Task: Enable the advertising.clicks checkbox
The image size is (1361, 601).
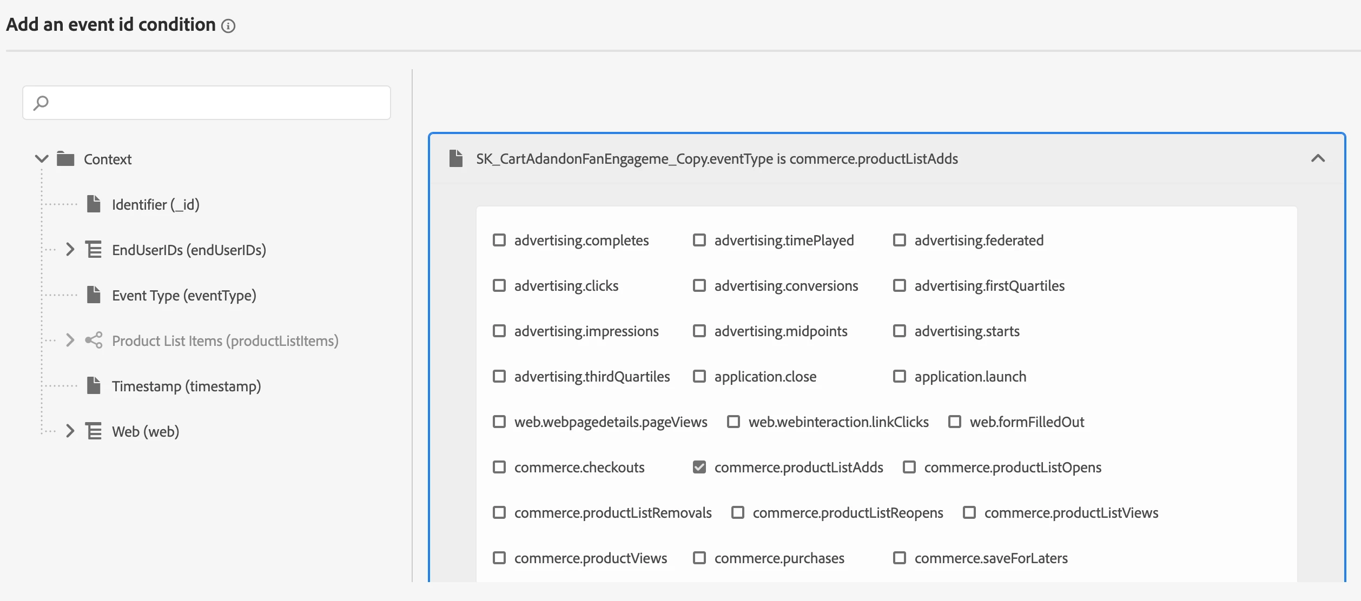Action: click(499, 285)
